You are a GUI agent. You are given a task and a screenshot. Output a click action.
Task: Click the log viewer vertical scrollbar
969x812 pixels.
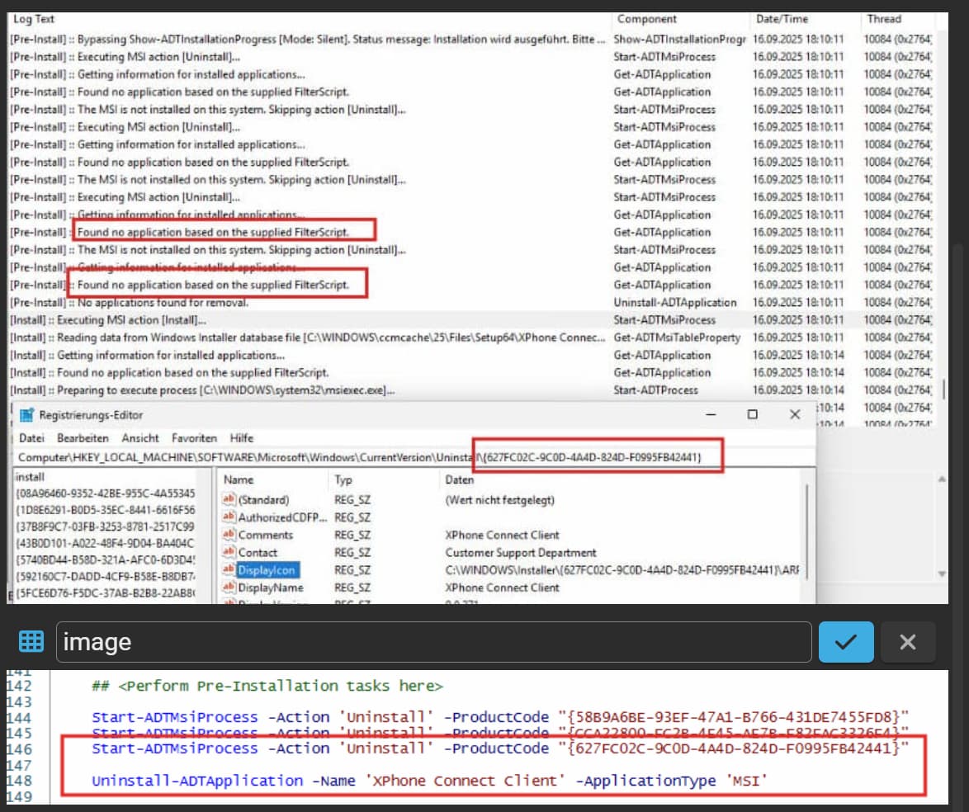pos(943,389)
